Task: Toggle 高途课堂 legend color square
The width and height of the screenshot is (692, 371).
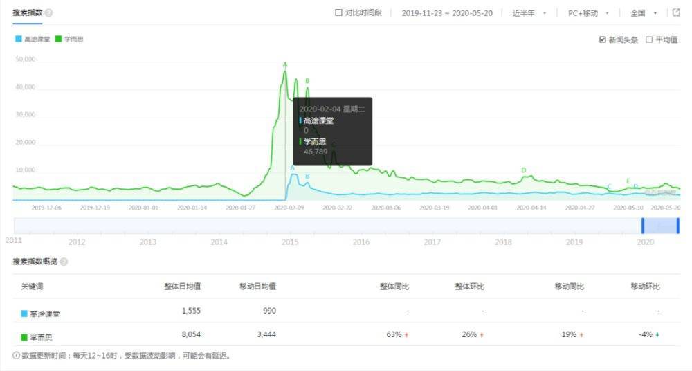Action: click(x=19, y=39)
